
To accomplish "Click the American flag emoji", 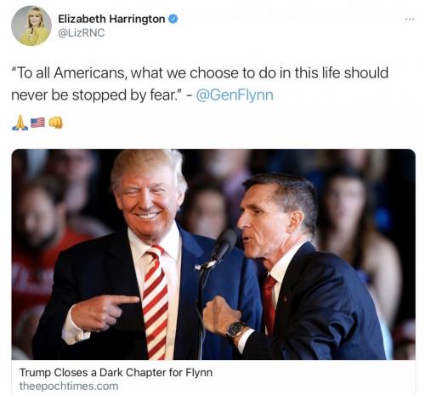I will tap(37, 123).
